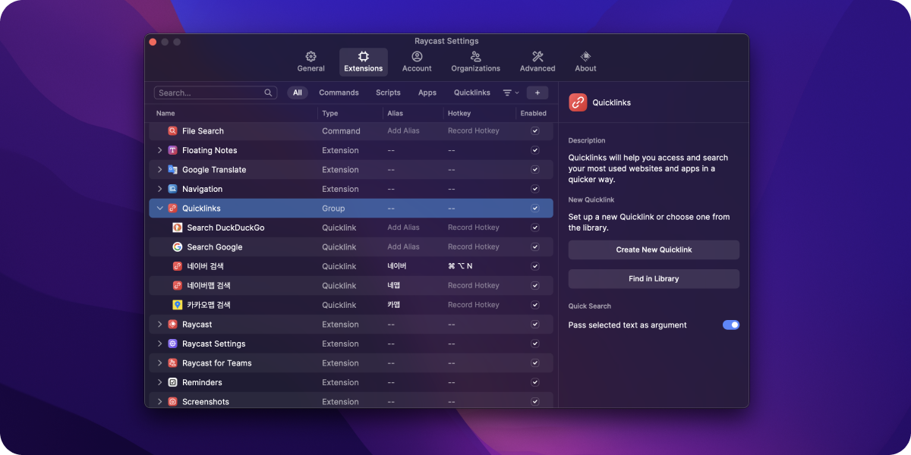Viewport: 911px width, 455px height.
Task: Filter list by Commands
Action: pos(339,93)
